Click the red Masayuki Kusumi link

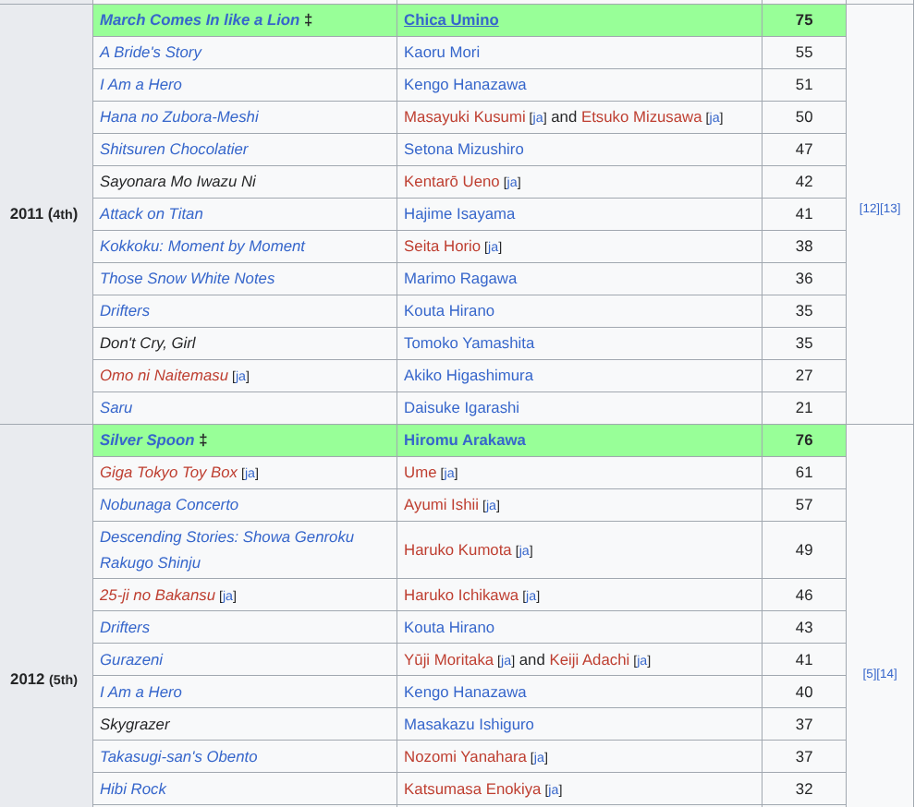tap(465, 116)
